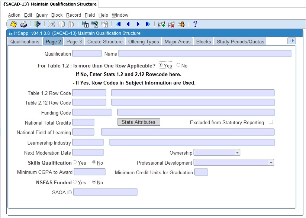Open Help question mark icon
Image resolution: width=306 pixels, height=218 pixels.
[195, 24]
